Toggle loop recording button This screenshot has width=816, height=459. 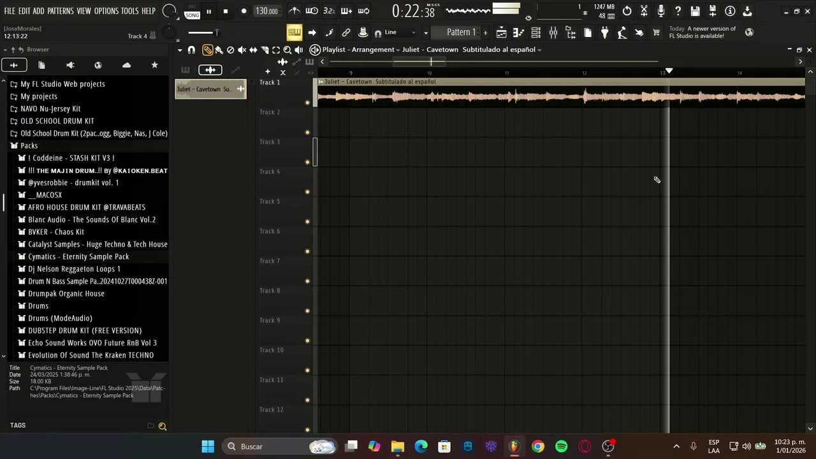coord(363,11)
